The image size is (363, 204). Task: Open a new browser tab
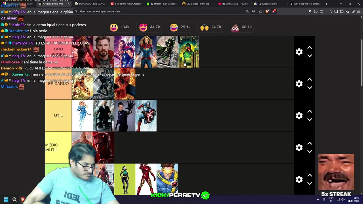326,4
